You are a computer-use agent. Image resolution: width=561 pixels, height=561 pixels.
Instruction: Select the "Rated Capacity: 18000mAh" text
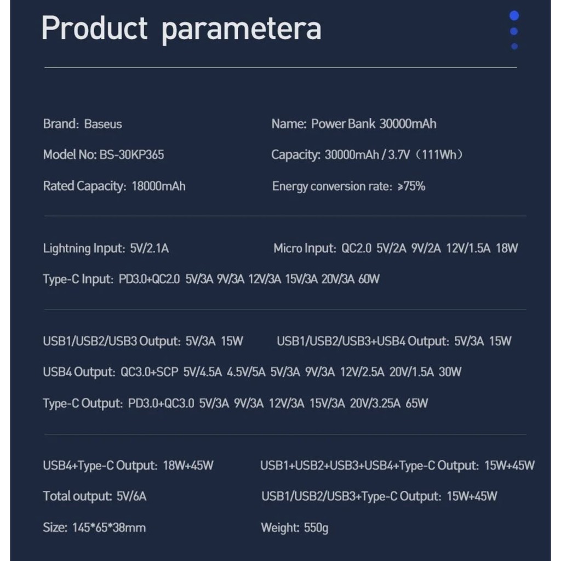[115, 186]
